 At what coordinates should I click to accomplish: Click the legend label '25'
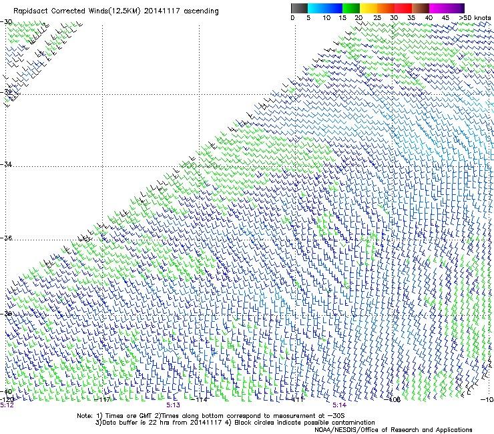click(377, 18)
